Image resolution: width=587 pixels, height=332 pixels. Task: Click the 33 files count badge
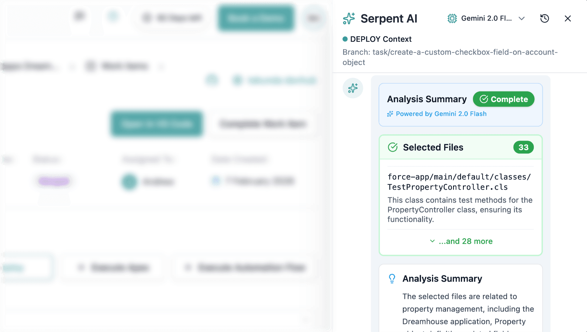[x=524, y=147]
